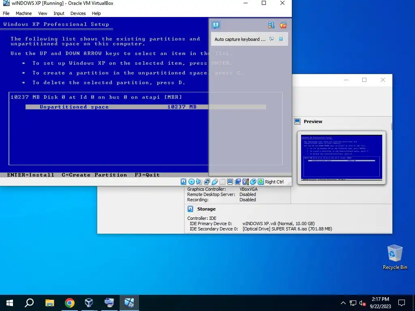The image size is (415, 311).
Task: Click the Right Ctrl host key label
Action: [x=274, y=182]
